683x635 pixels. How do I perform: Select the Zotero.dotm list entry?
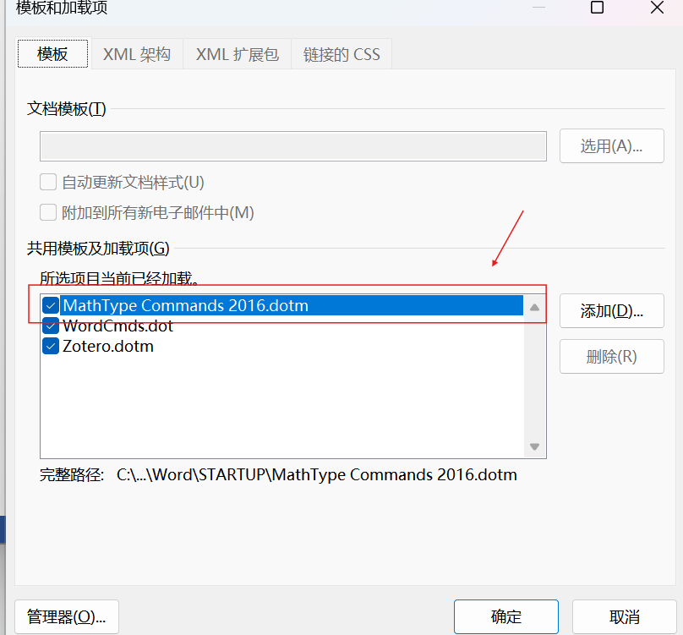click(x=108, y=347)
